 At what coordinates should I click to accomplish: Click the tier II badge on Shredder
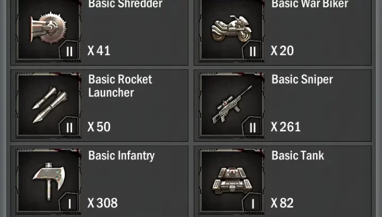pos(70,51)
